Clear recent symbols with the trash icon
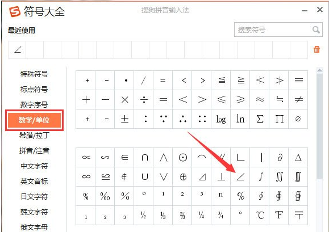This screenshot has height=232, width=329. click(x=316, y=49)
